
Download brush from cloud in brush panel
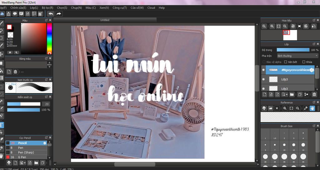click(9, 163)
